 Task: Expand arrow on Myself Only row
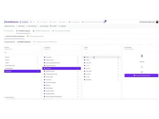[118, 80]
